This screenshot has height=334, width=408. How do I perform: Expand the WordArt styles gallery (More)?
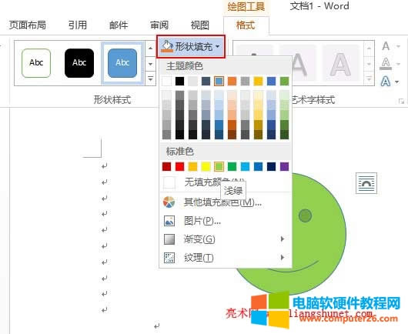click(369, 78)
